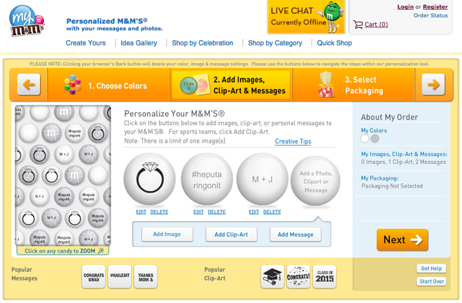Open Shop by Category menu

pos(275,43)
